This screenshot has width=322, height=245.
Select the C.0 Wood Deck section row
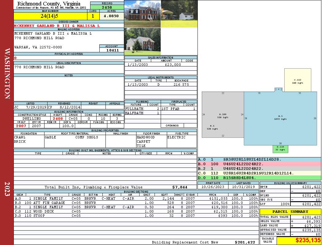(x=136, y=211)
